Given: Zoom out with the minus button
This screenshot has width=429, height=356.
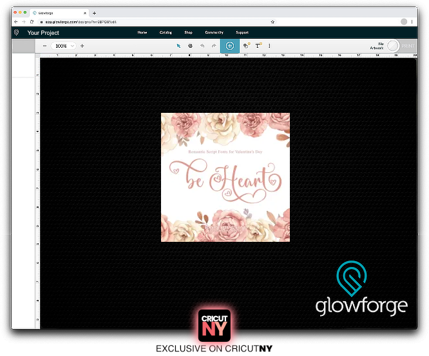Looking at the screenshot, I should point(44,46).
